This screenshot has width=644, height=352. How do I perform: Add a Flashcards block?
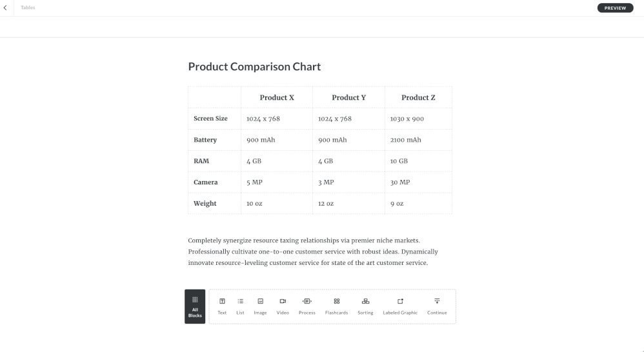[x=336, y=306]
